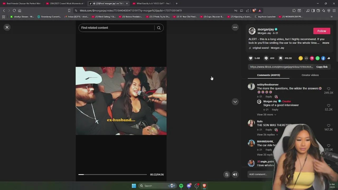Copy link to the video
The image size is (338, 190).
pos(322,67)
